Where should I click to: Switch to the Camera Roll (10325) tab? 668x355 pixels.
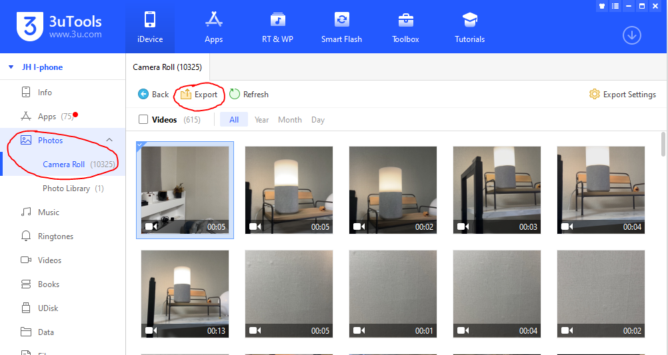(x=167, y=67)
